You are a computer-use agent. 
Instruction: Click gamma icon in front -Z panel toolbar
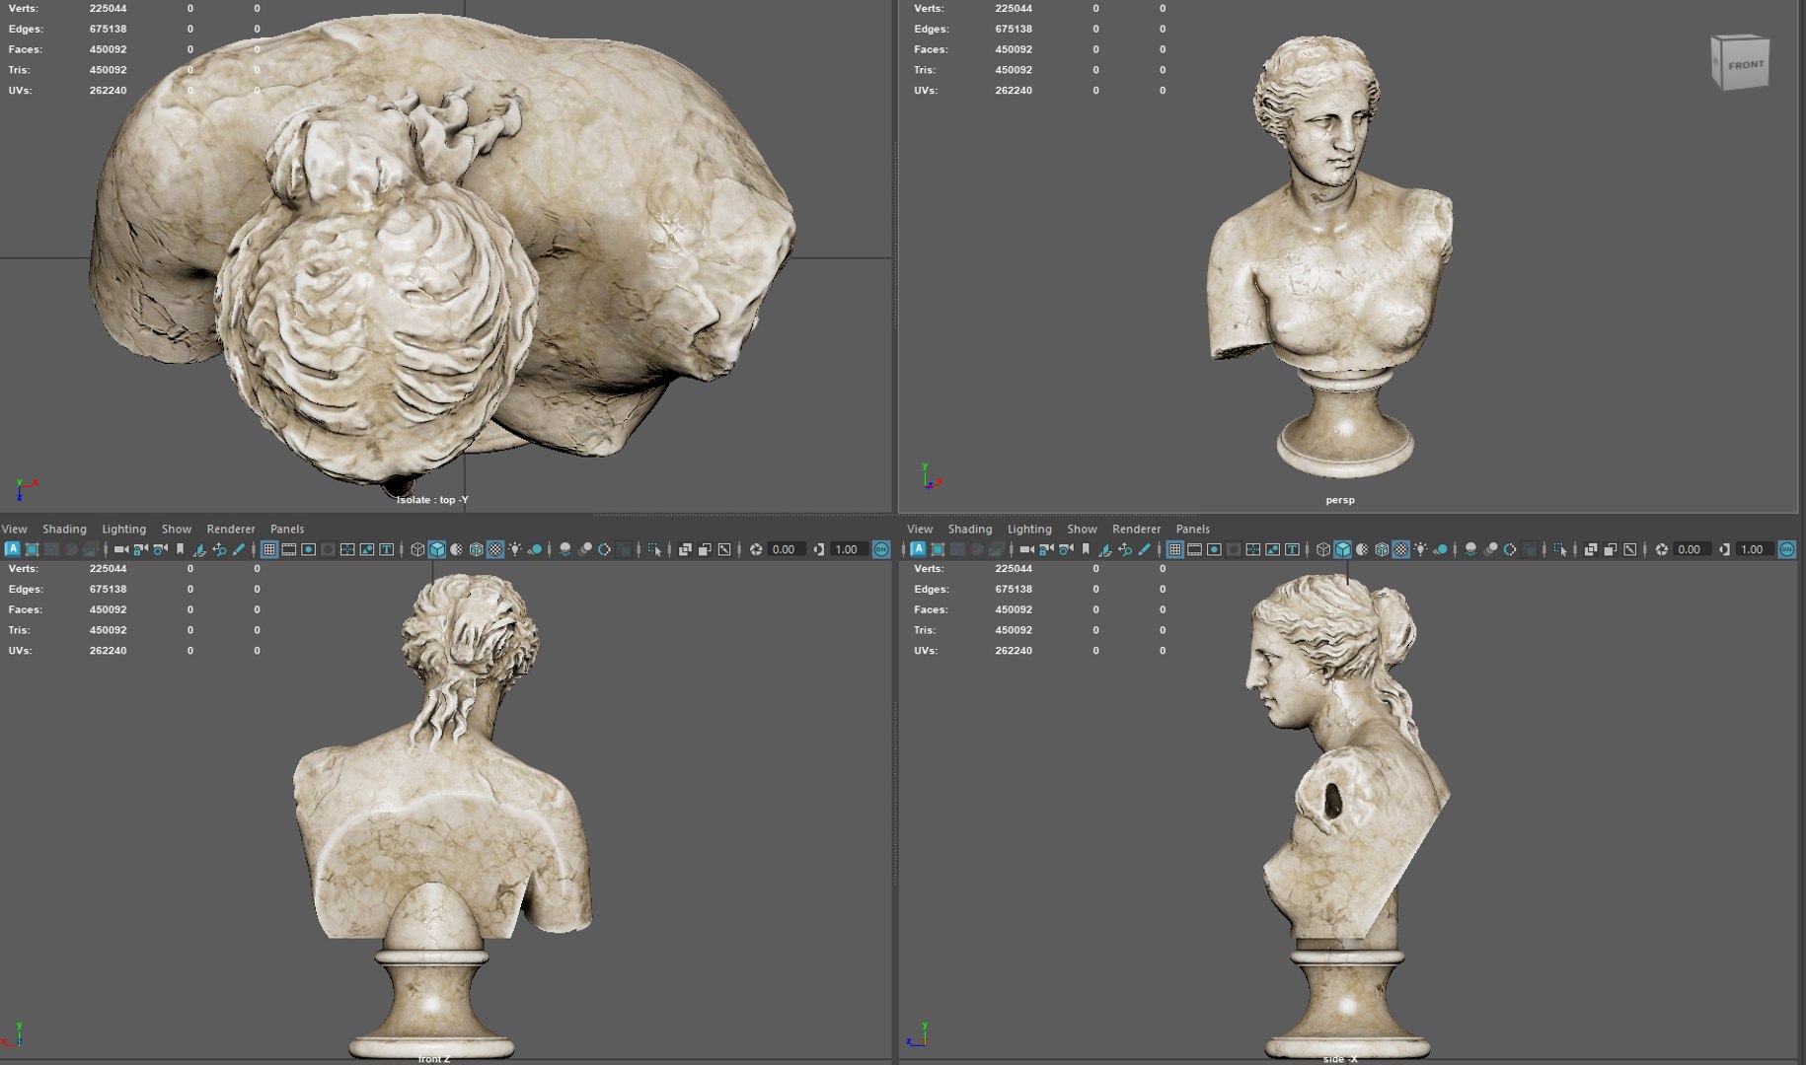pos(819,549)
